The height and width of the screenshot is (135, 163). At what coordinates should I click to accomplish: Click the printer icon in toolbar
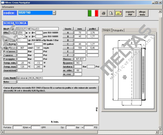point(104,13)
